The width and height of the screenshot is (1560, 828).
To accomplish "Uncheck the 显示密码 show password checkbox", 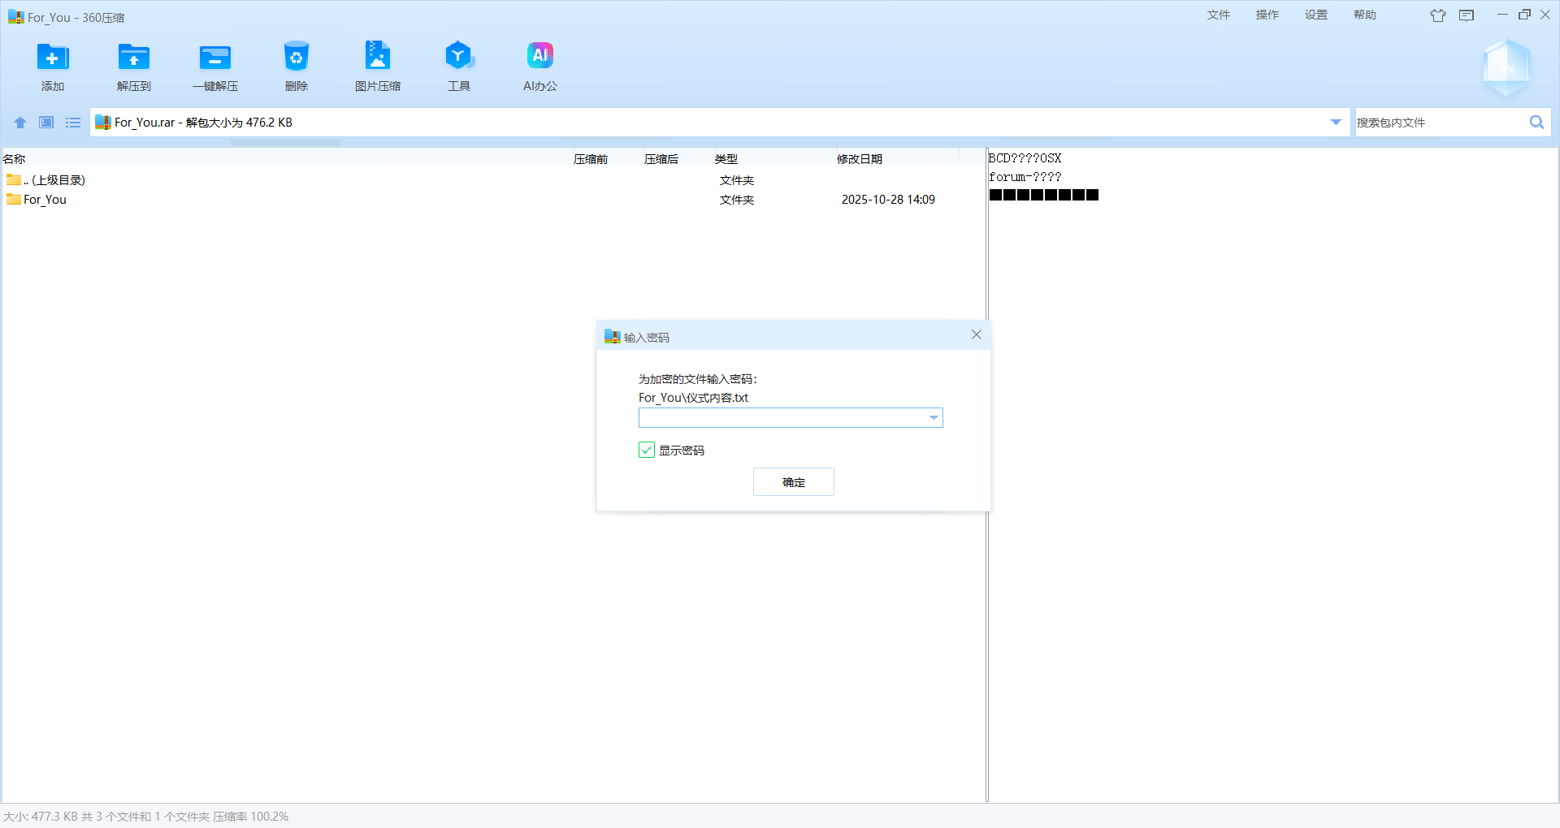I will tap(647, 450).
